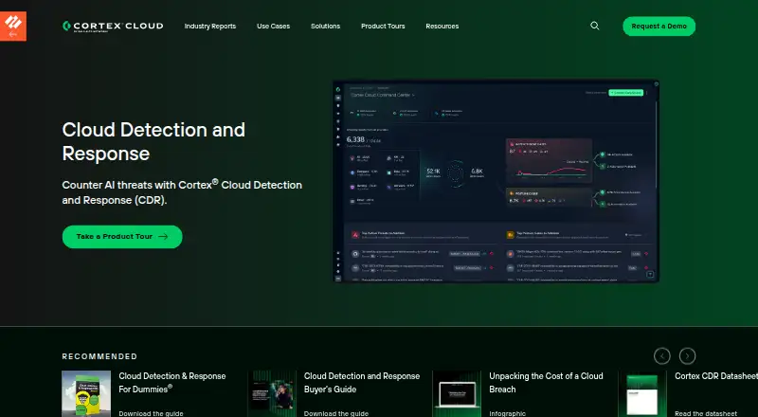The width and height of the screenshot is (758, 417).
Task: Open the Cortex CDR Datasheet link
Action: coord(716,376)
